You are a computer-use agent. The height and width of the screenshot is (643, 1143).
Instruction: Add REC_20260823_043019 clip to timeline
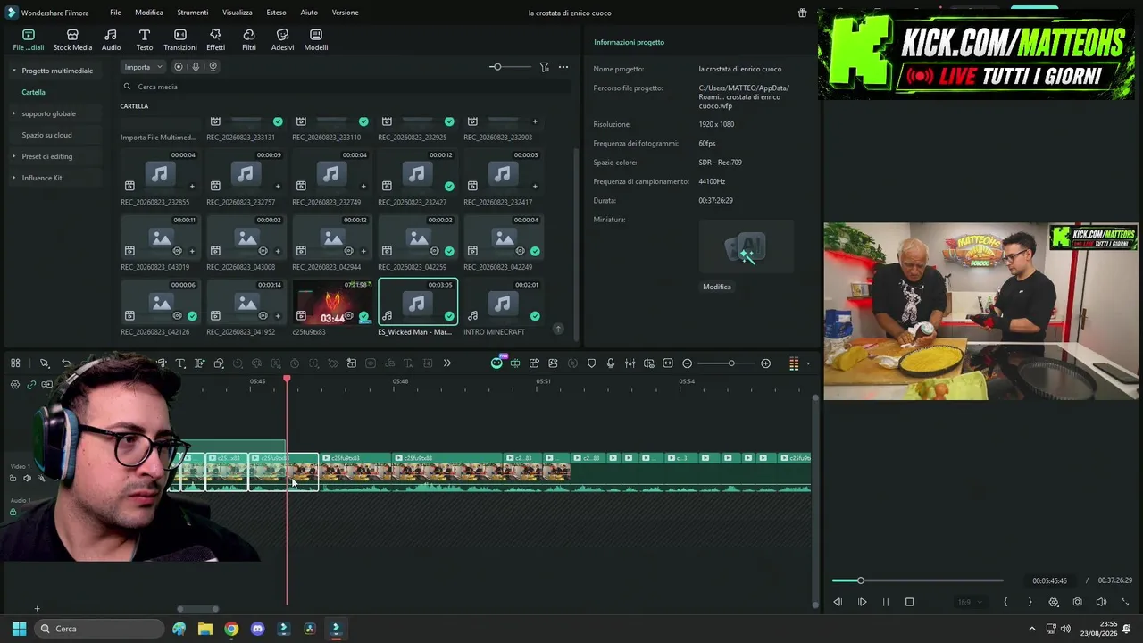(192, 251)
